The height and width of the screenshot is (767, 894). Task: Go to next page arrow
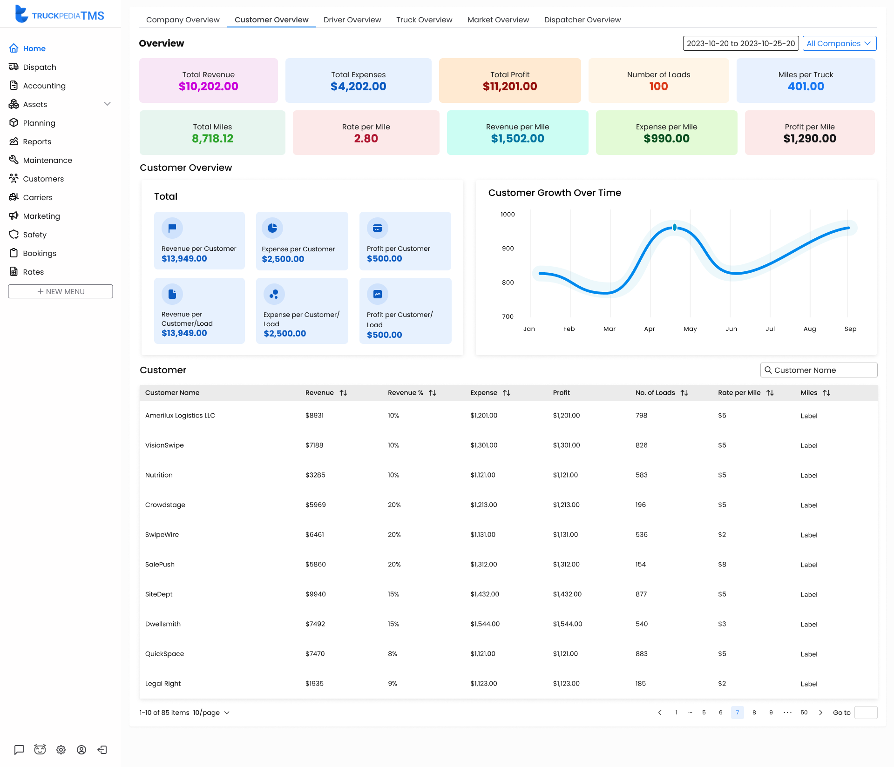[821, 713]
